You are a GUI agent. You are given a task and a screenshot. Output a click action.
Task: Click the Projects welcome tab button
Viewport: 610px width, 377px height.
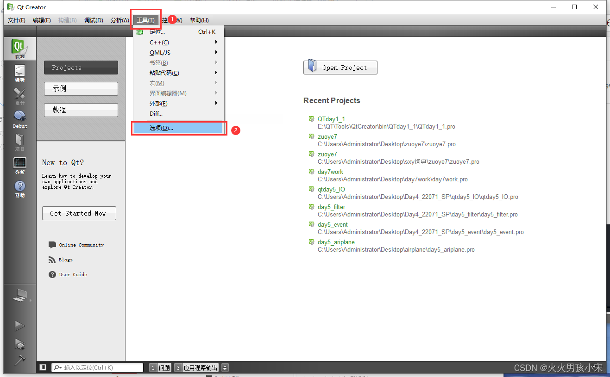pos(81,68)
